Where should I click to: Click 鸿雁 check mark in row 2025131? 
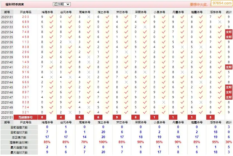(51, 17)
